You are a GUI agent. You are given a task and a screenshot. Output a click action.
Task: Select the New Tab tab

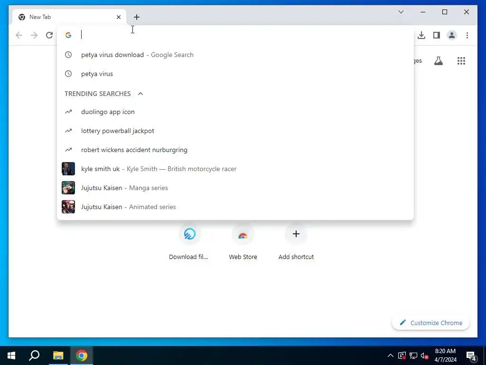pyautogui.click(x=69, y=17)
